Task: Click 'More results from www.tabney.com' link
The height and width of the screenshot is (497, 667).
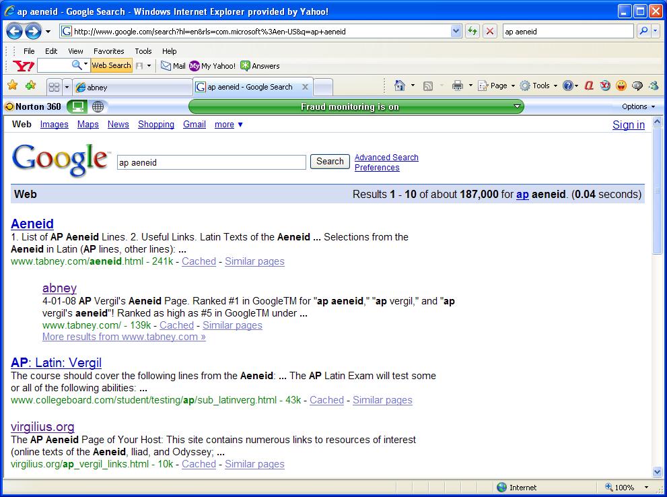Action: pos(125,337)
